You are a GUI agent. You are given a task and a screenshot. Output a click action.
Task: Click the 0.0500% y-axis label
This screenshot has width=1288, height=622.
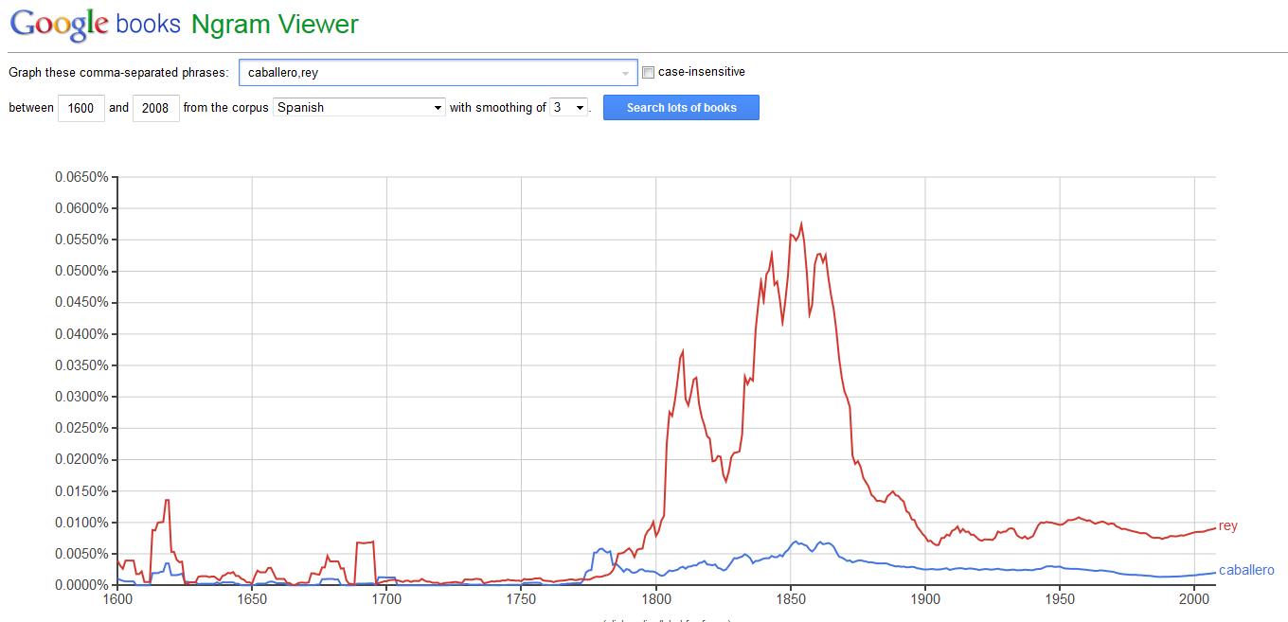click(81, 271)
